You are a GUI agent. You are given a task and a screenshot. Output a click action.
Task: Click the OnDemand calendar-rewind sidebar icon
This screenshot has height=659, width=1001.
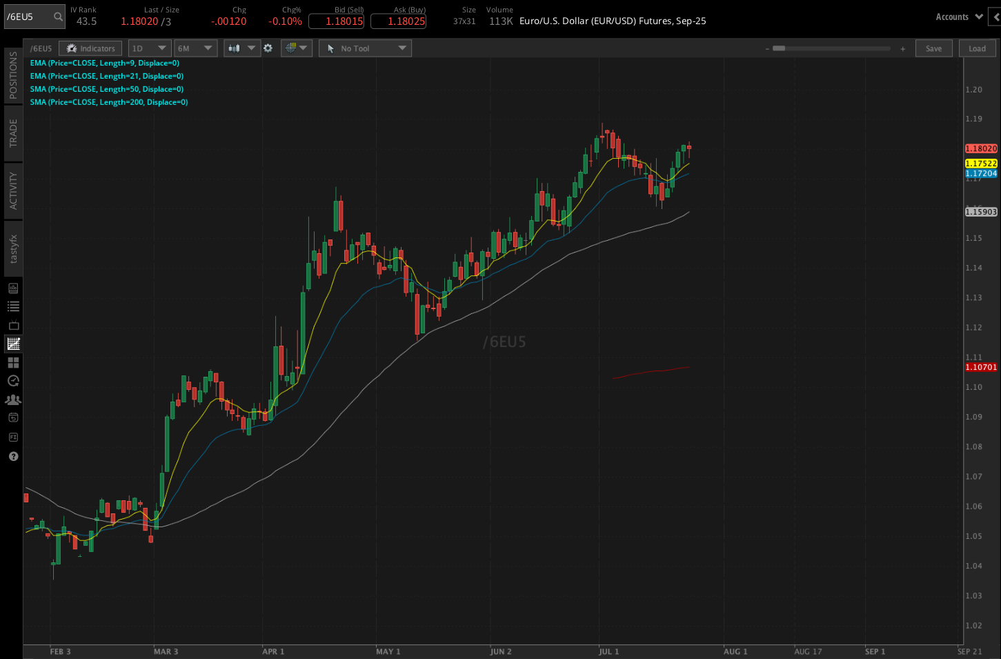12,417
